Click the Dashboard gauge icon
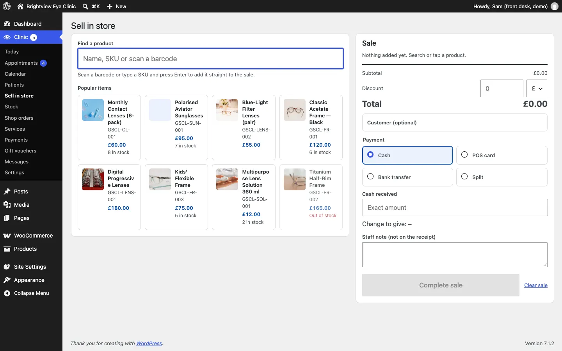 (7, 24)
